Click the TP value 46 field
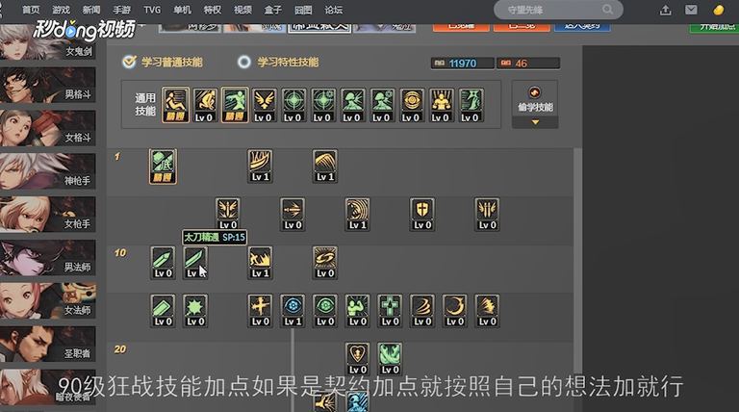This screenshot has width=739, height=412. point(528,64)
